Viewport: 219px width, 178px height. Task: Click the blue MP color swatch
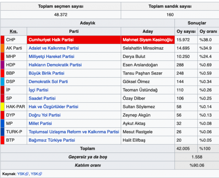tap(2, 124)
